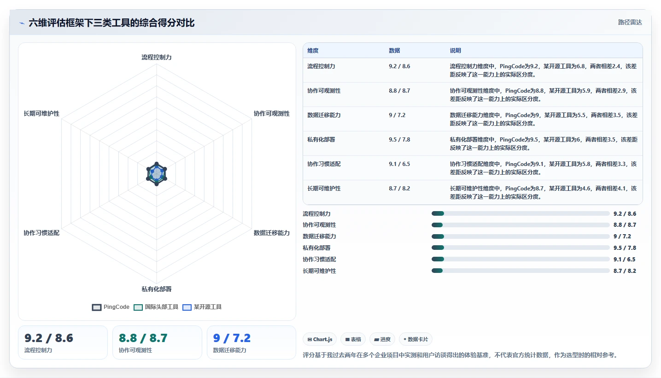
Task: Click the lightning icon beside the title
Action: pyautogui.click(x=22, y=23)
